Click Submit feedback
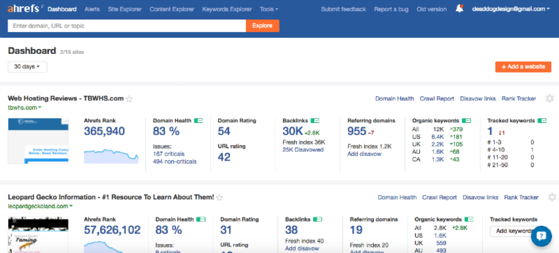The height and width of the screenshot is (253, 559). 343,9
